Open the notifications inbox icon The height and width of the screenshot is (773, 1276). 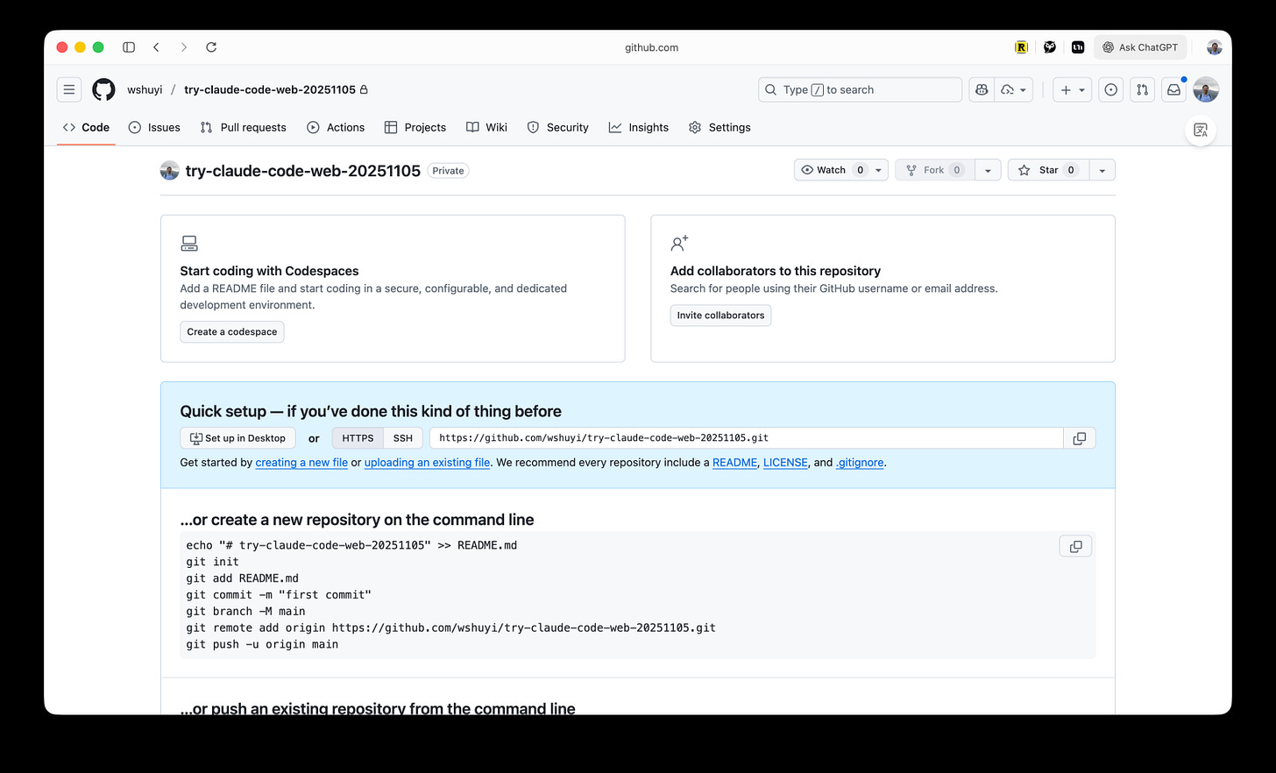(1173, 89)
